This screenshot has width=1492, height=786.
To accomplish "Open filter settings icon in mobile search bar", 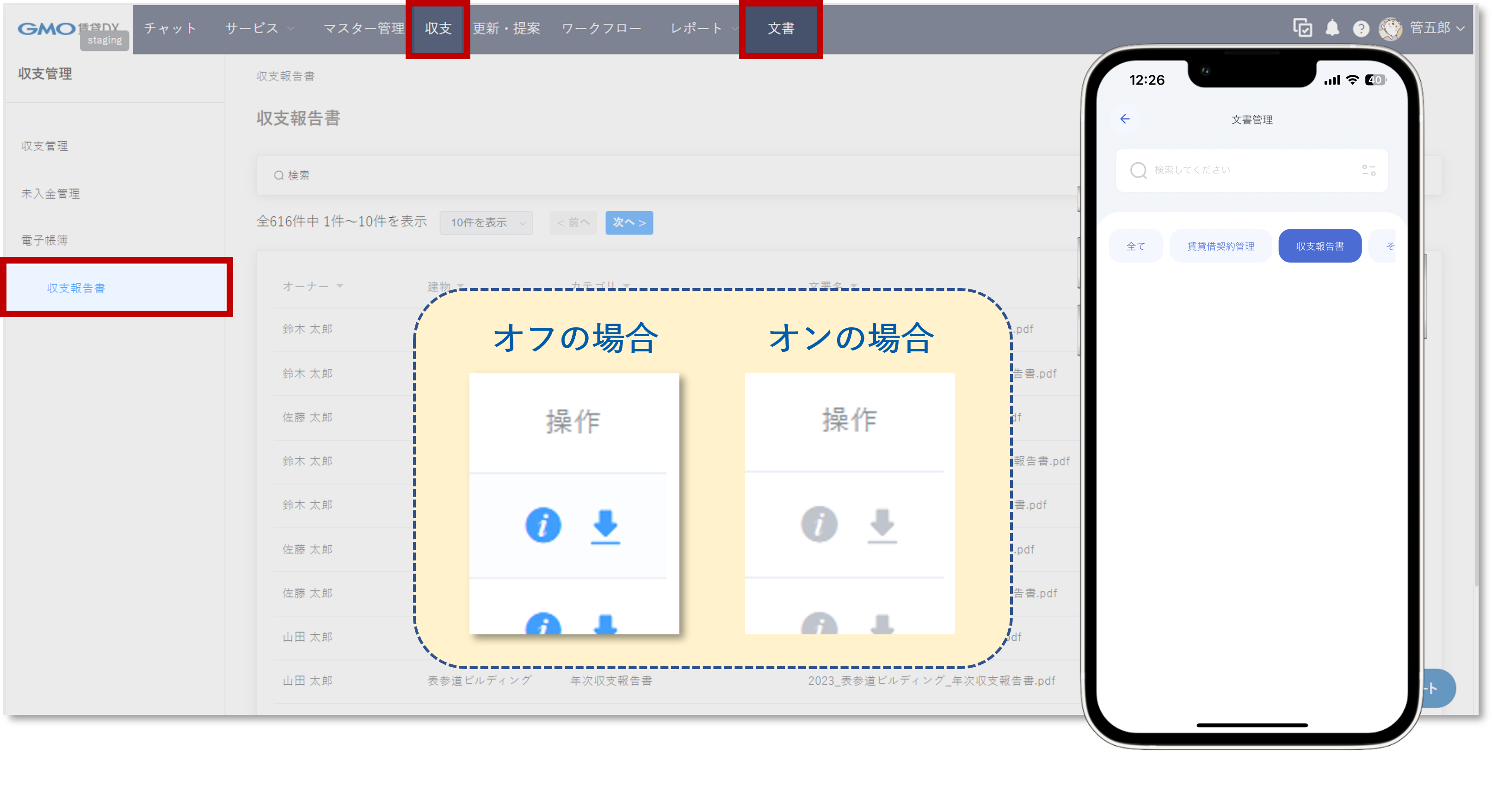I will click(x=1369, y=170).
